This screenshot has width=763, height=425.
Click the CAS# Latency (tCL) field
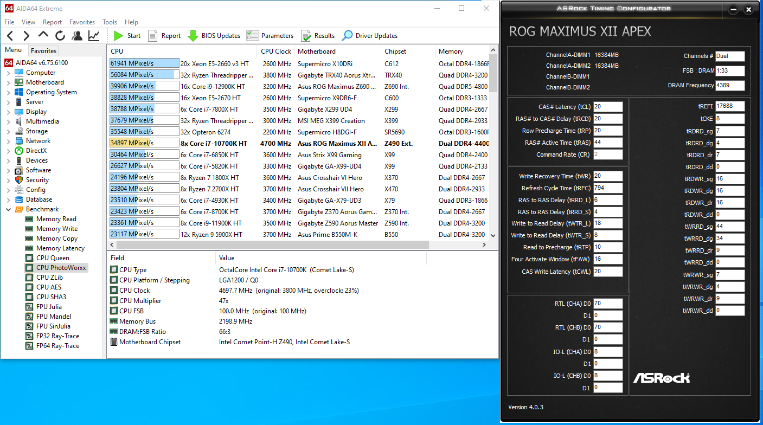[608, 106]
